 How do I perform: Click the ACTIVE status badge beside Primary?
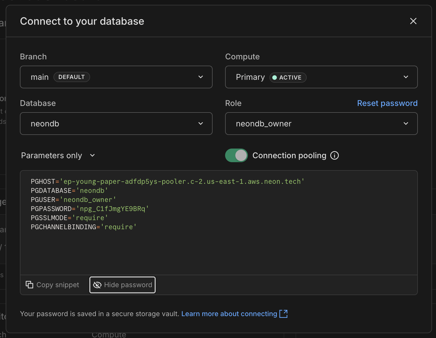pyautogui.click(x=288, y=78)
